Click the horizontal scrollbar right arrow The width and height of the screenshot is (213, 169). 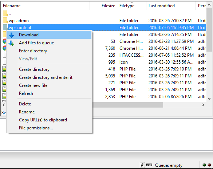(x=203, y=105)
